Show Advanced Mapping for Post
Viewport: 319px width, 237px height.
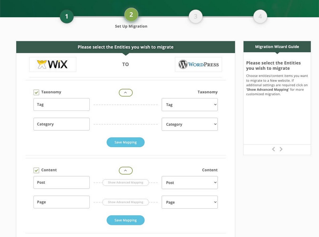pyautogui.click(x=125, y=183)
